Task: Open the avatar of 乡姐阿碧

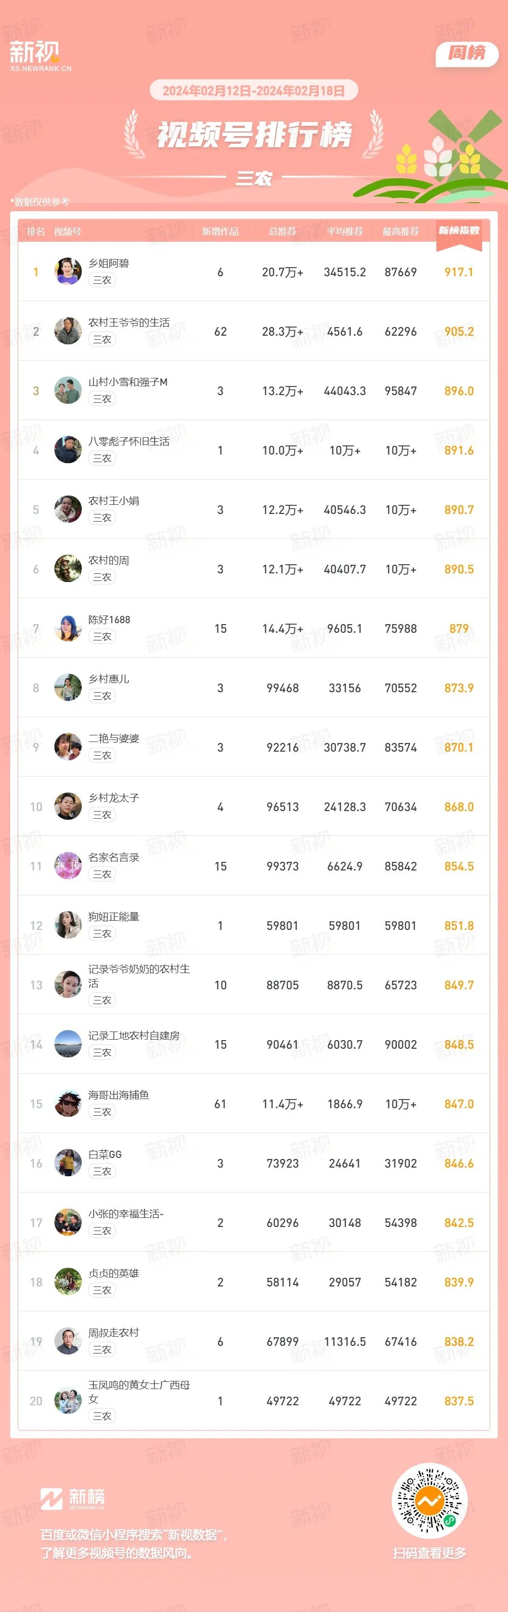Action: coord(68,272)
